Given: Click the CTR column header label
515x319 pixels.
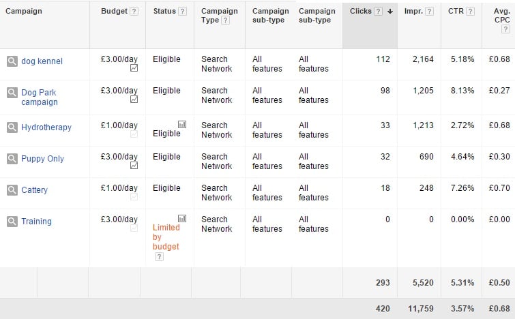Looking at the screenshot, I should 456,11.
